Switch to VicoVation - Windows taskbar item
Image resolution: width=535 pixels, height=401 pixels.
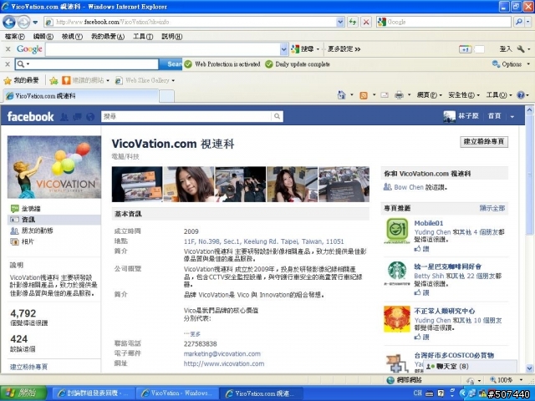tap(178, 393)
